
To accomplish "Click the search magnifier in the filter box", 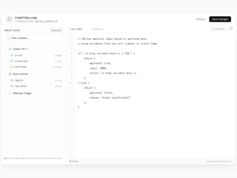I will coord(8,38).
